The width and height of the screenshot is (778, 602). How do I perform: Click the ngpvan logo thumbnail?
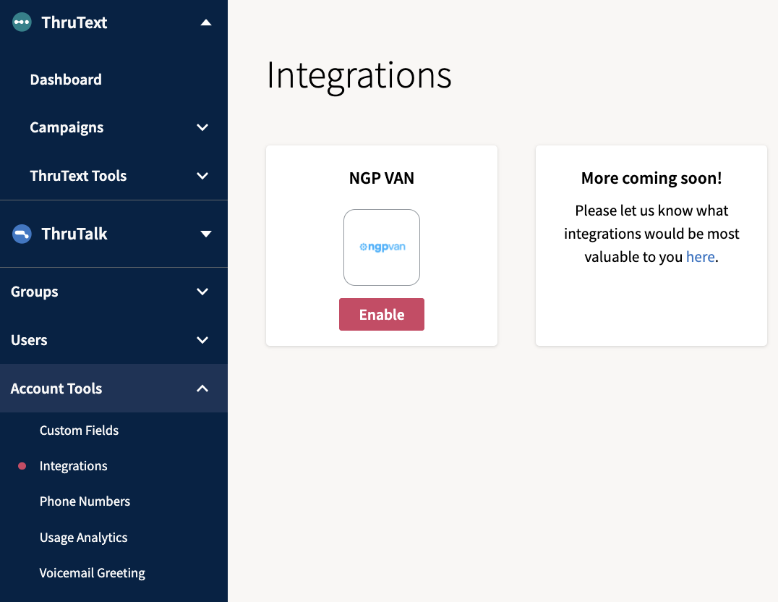tap(382, 247)
